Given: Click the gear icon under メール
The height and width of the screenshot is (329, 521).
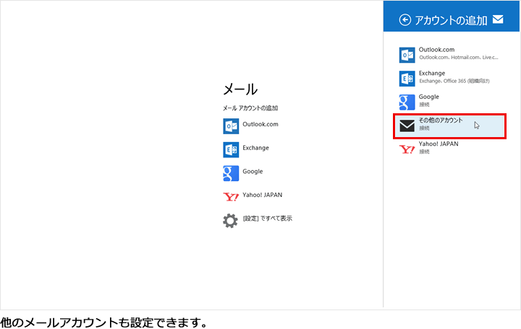Looking at the screenshot, I should [x=230, y=221].
